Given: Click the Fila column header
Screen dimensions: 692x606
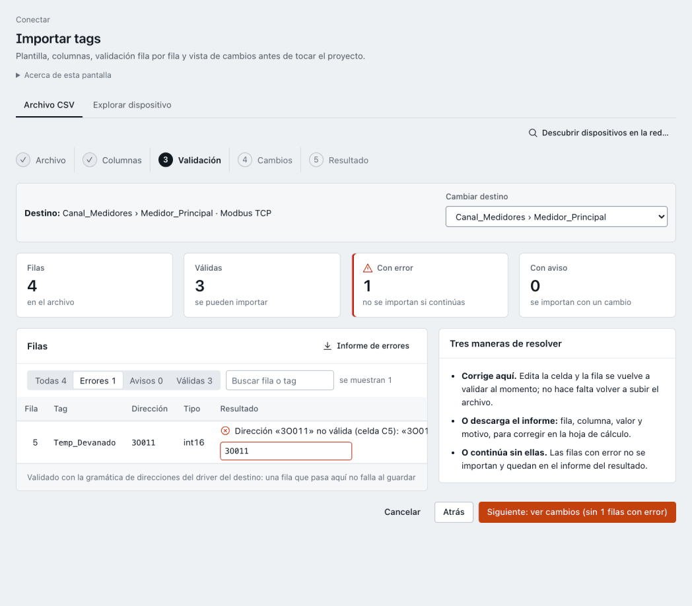Looking at the screenshot, I should 31,409.
